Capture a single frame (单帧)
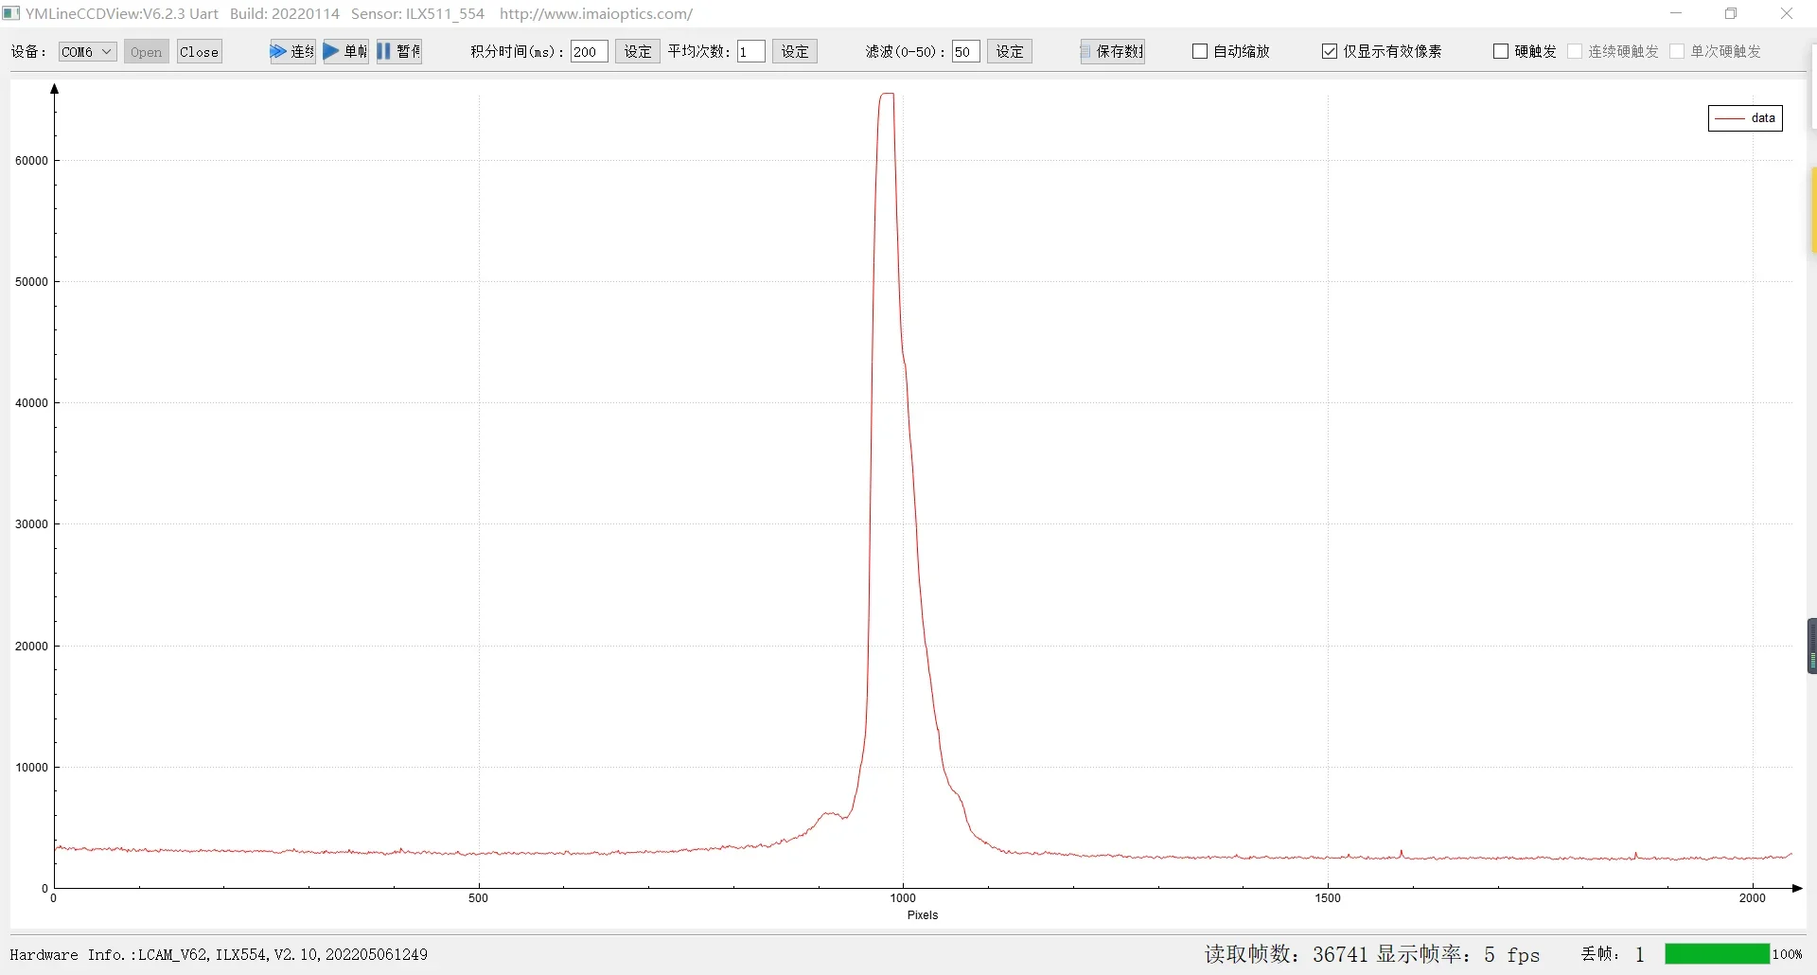The image size is (1817, 975). pos(345,51)
